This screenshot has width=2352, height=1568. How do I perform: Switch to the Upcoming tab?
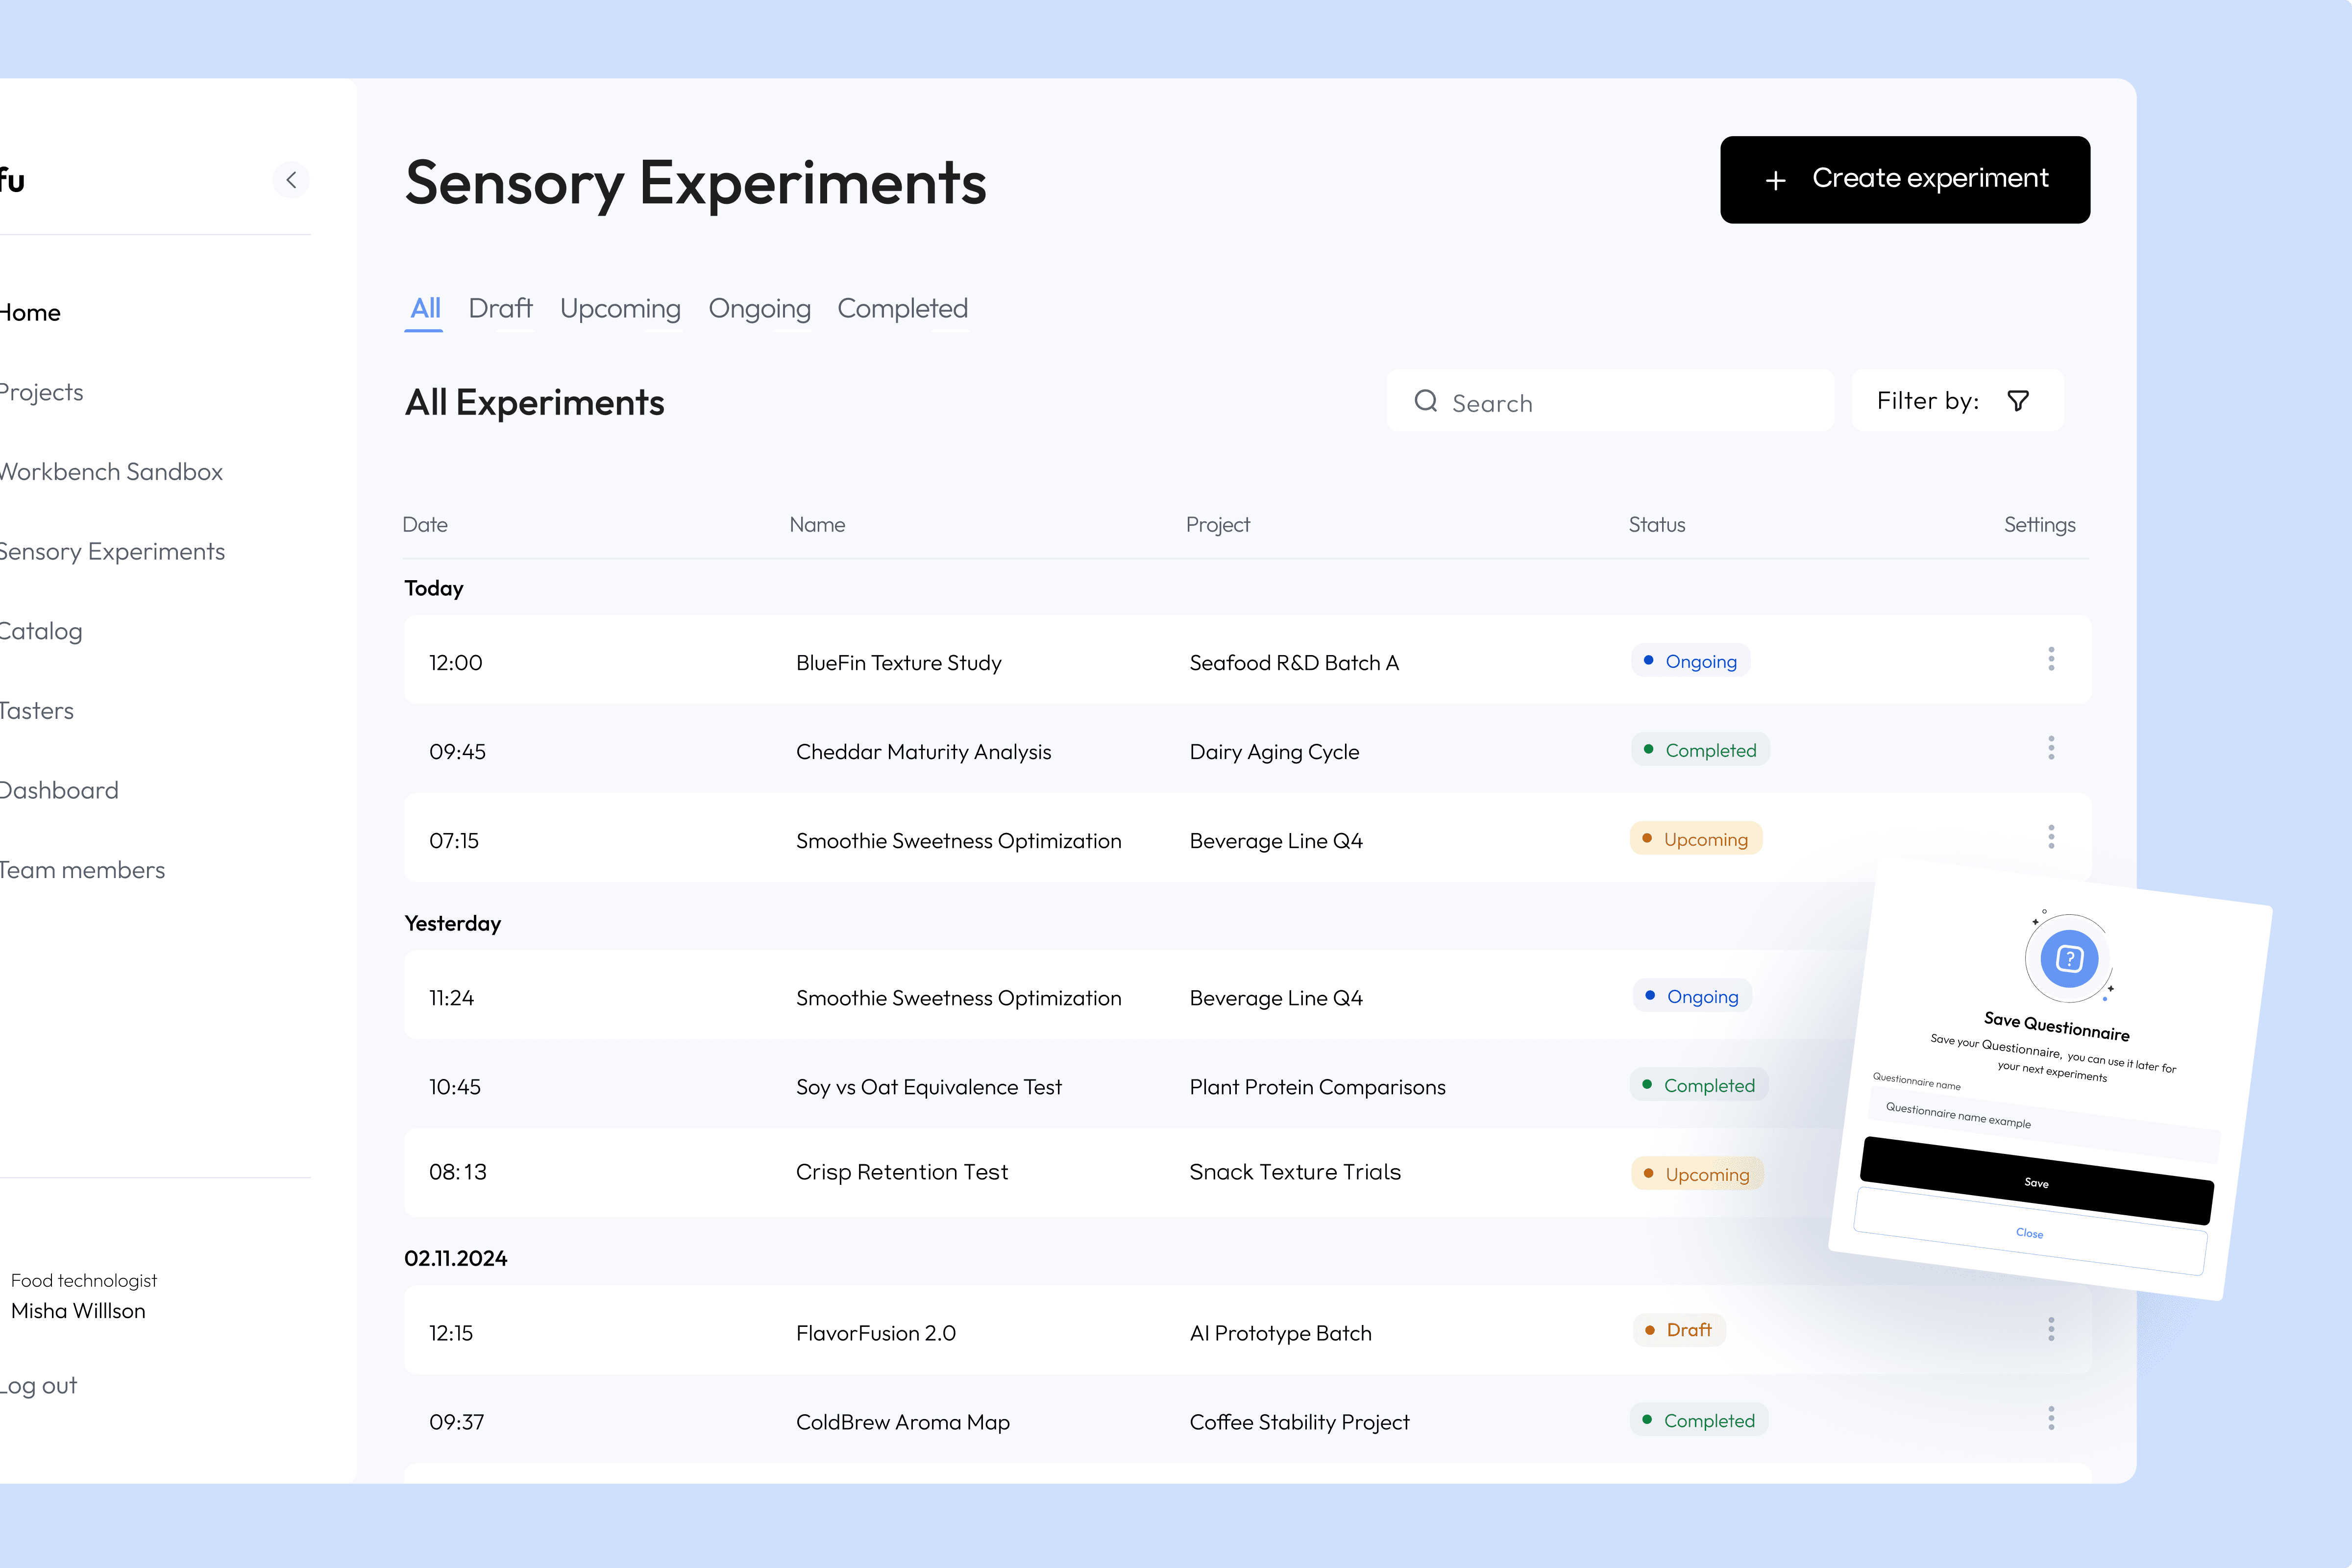point(620,309)
